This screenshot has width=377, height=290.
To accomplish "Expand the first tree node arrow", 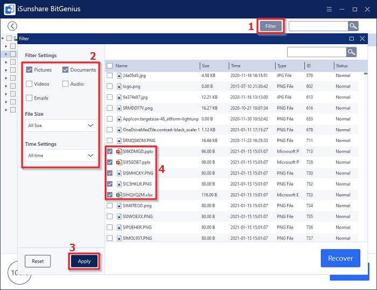I will point(6,46).
